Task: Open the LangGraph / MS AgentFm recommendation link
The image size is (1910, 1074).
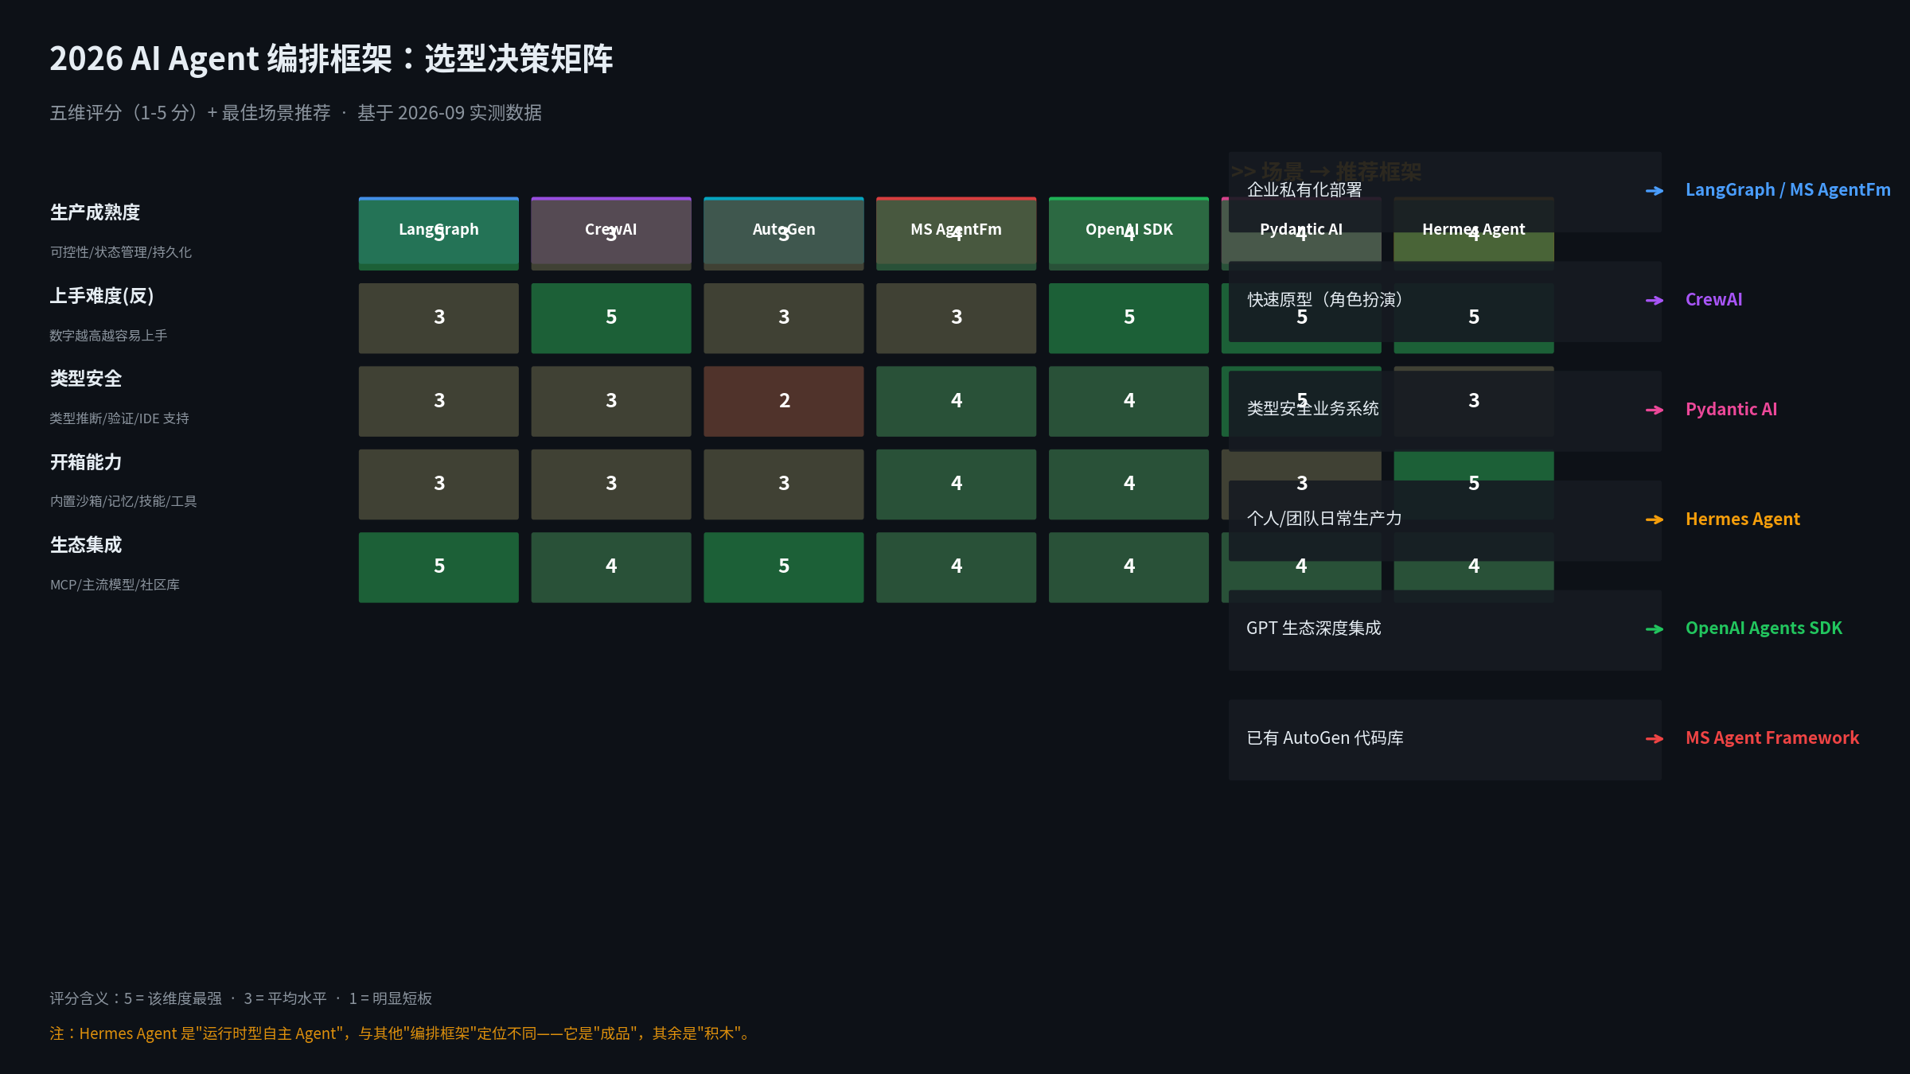Action: (1787, 190)
